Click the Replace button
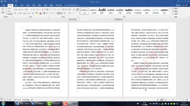The image size is (190, 106). pyautogui.click(x=175, y=11)
